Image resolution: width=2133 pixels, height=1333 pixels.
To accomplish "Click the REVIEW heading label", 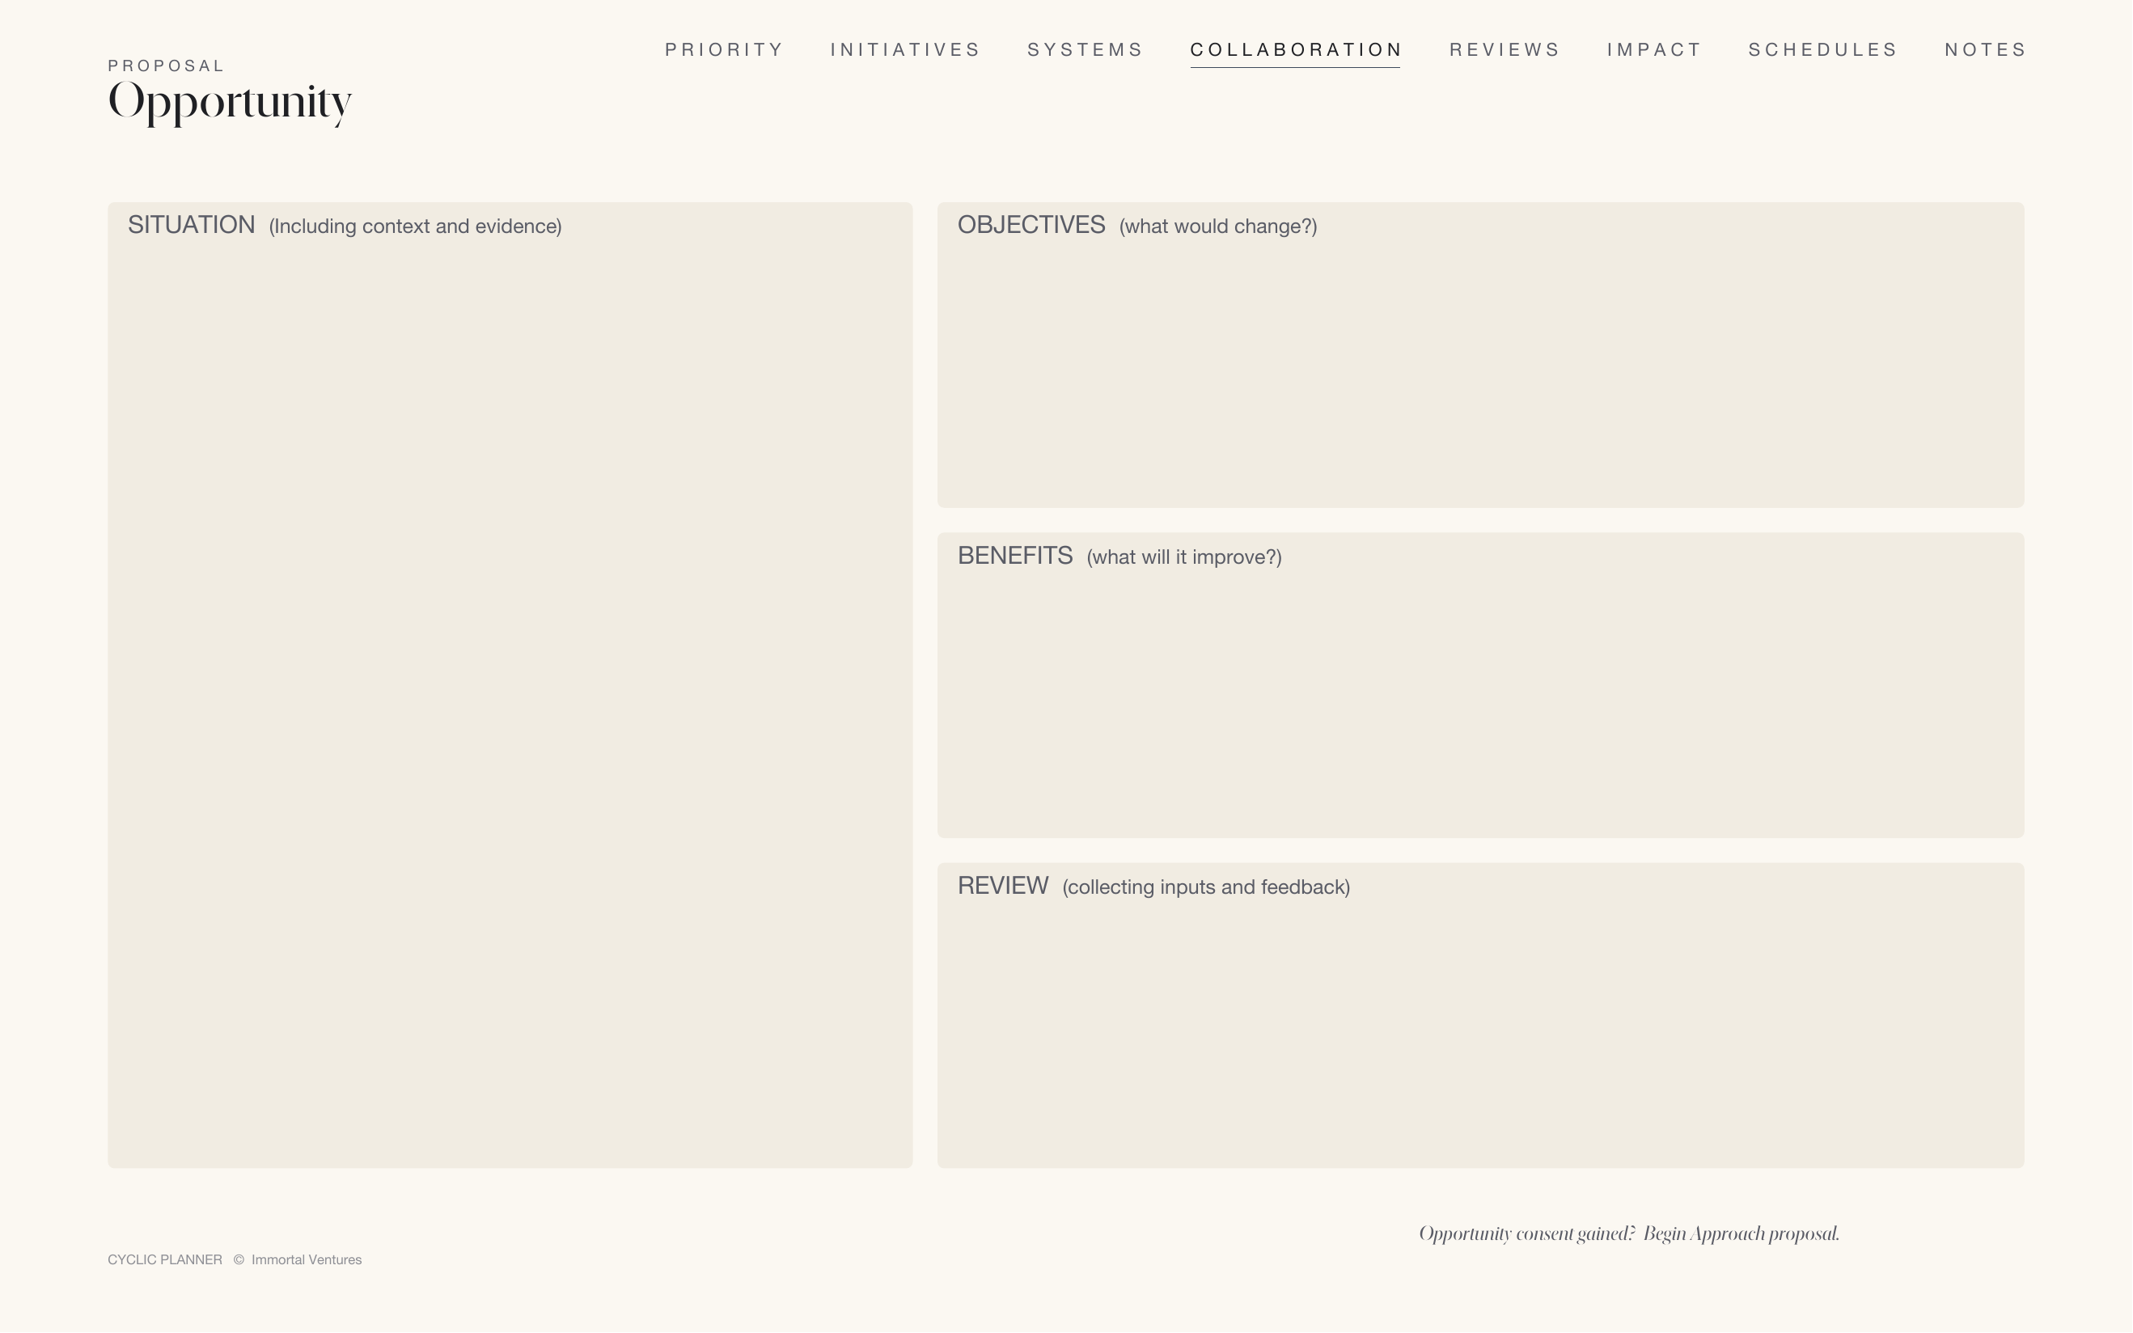I will (1003, 885).
